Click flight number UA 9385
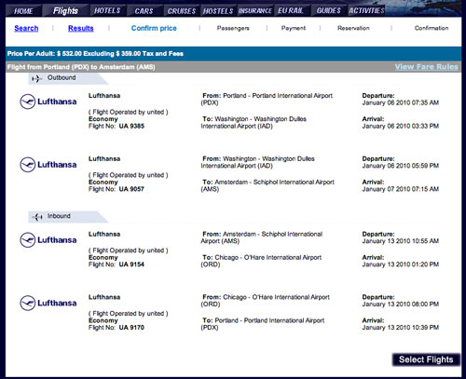The height and width of the screenshot is (379, 466). click(131, 126)
